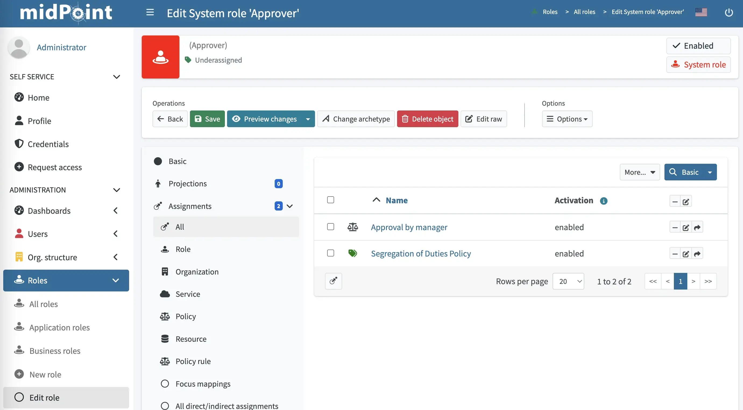Screen dimensions: 743x410
Task: Unassign Approval by manager using the minus icon
Action: coord(675,227)
